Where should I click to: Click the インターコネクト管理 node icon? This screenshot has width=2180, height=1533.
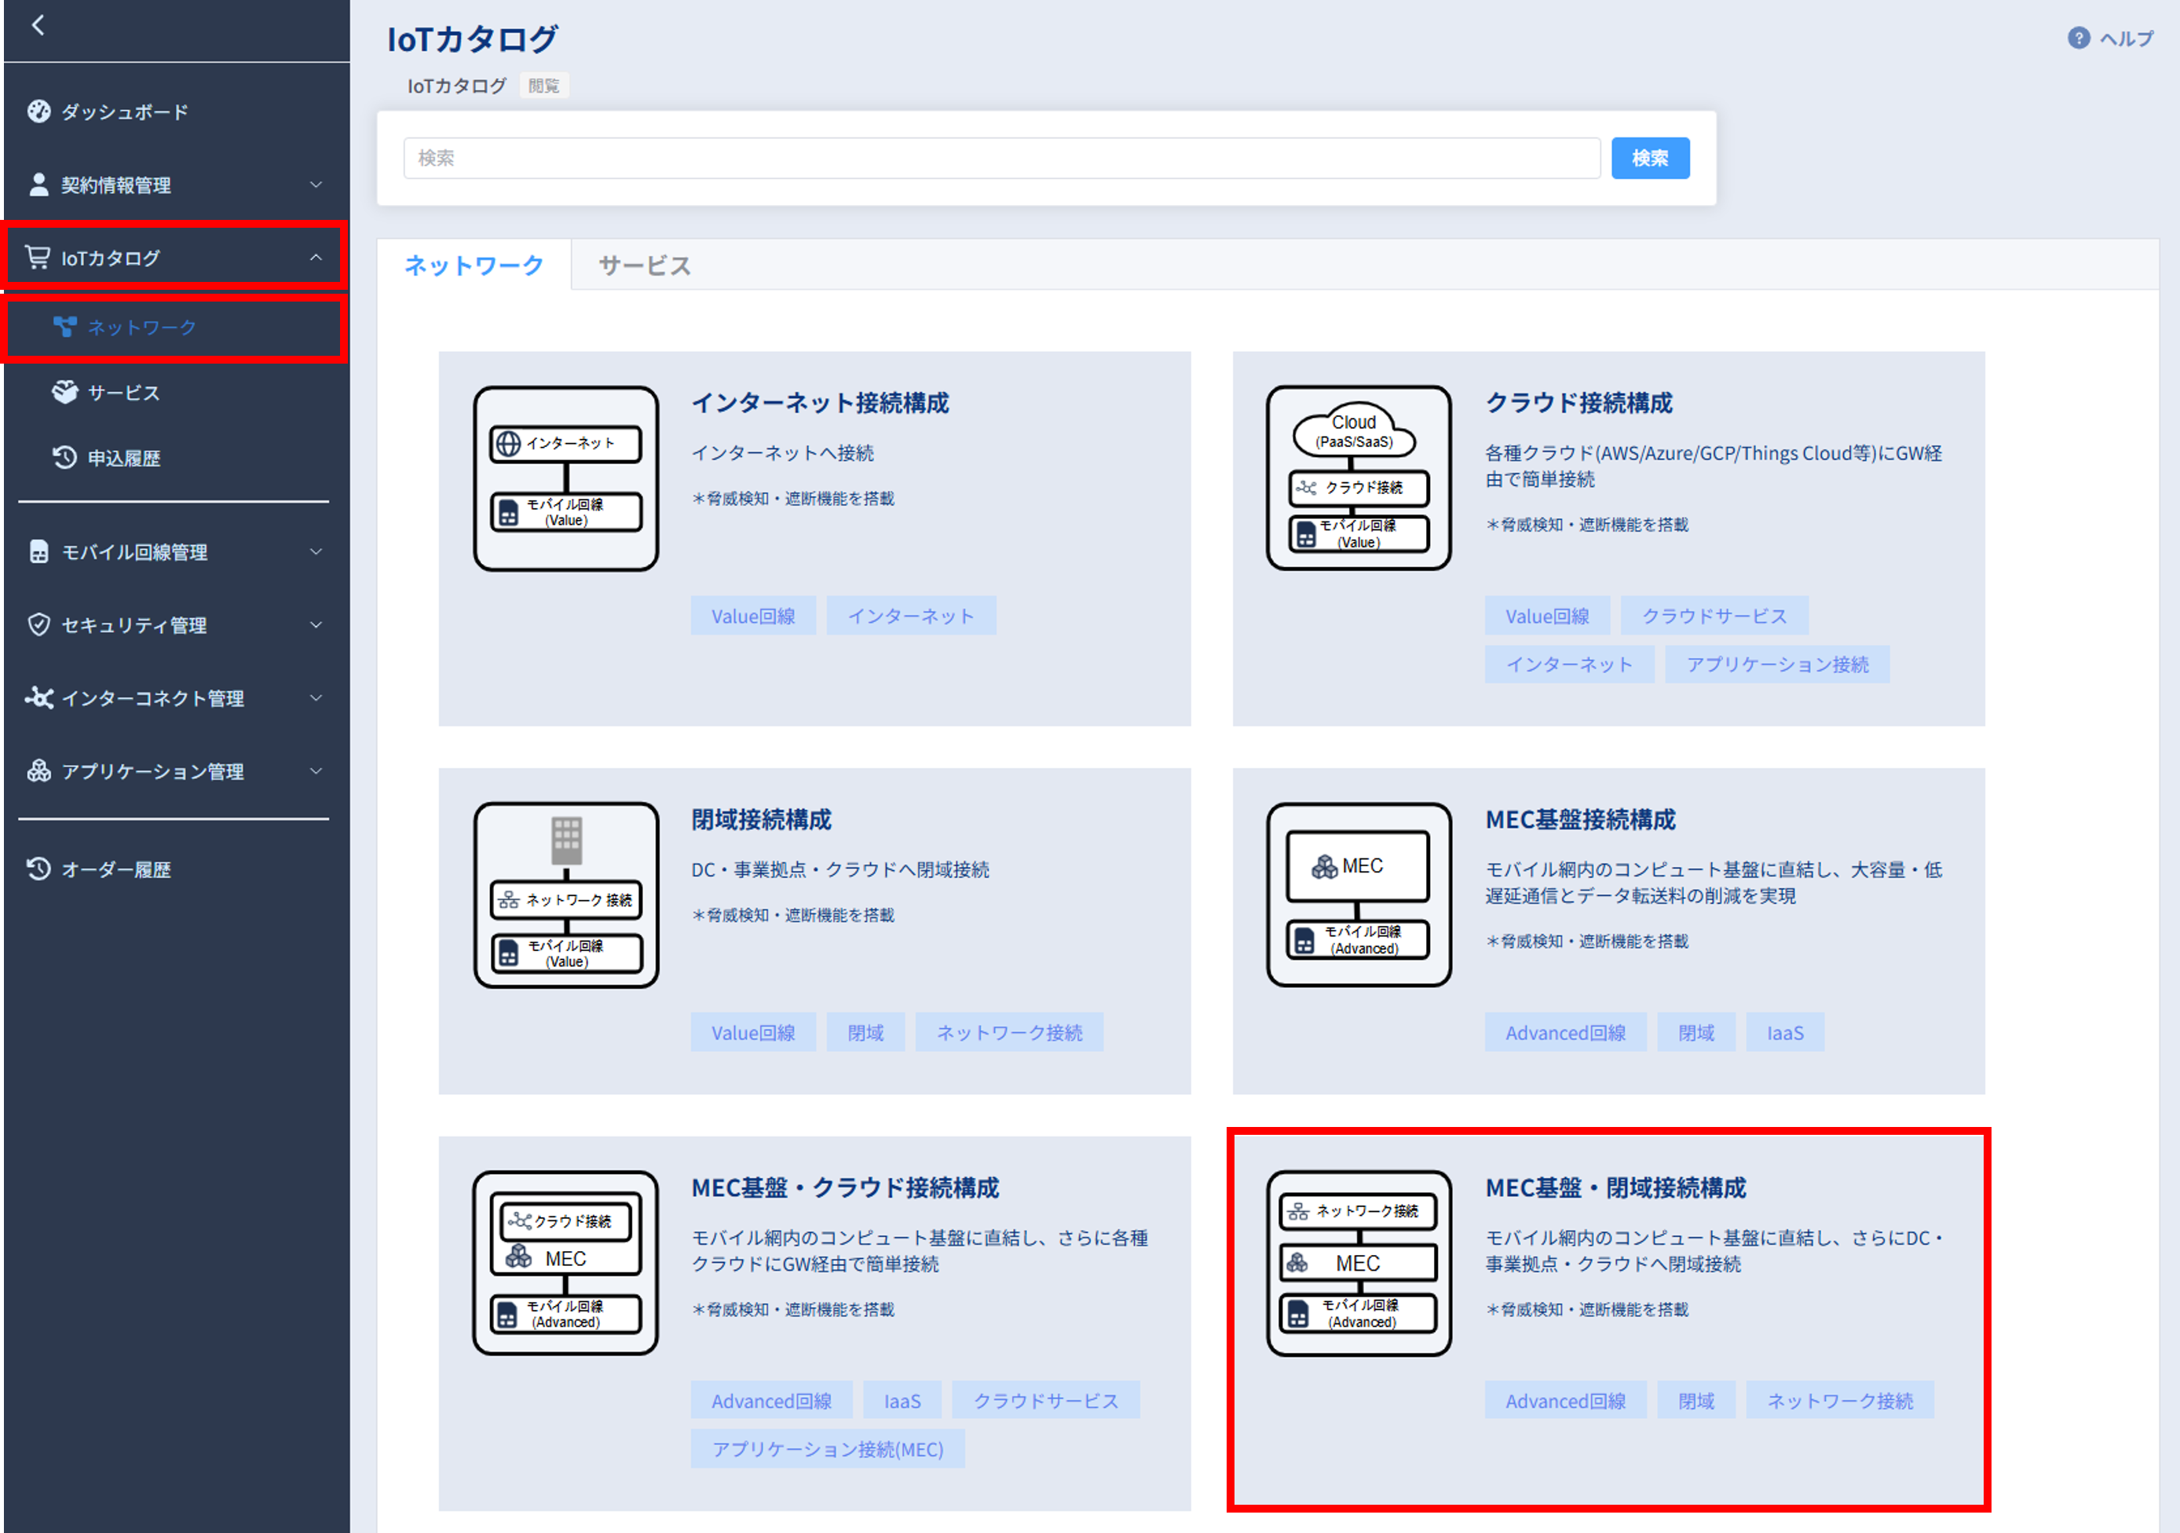click(39, 698)
